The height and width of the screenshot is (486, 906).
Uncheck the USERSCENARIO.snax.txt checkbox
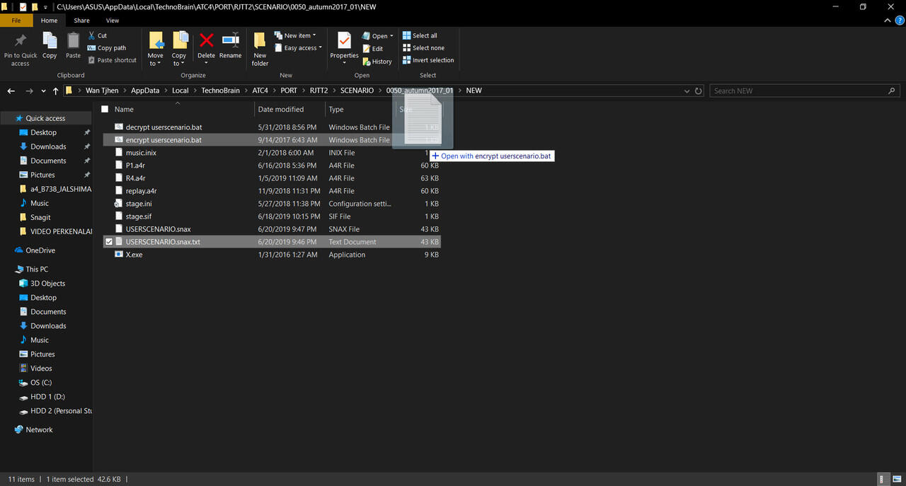point(109,241)
